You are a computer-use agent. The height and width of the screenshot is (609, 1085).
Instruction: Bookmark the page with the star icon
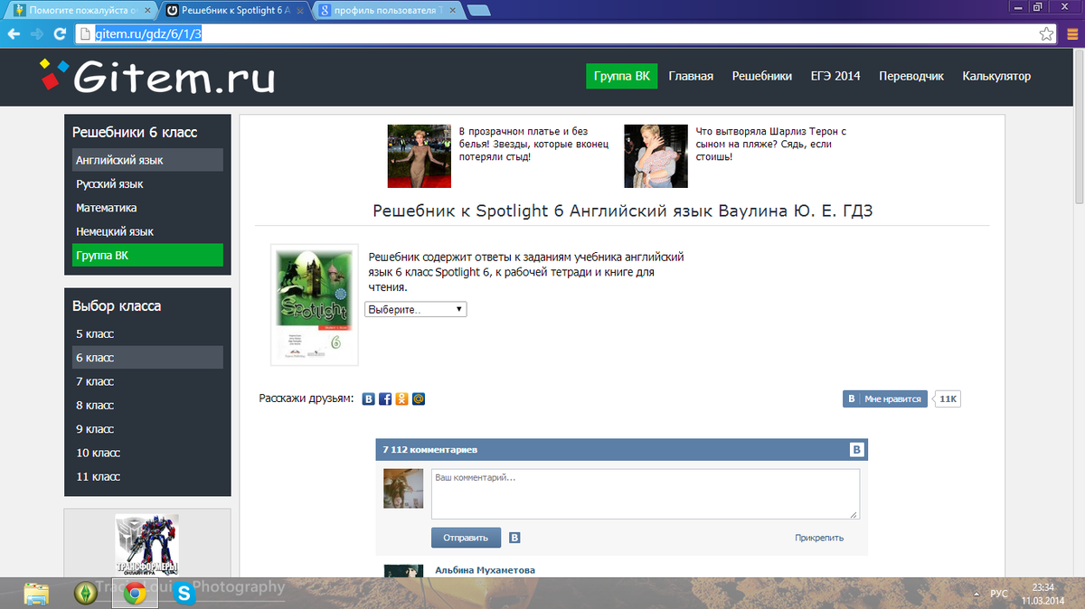coord(1046,34)
